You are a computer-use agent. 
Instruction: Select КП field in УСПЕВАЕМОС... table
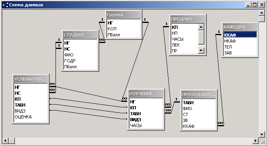[x=31, y=99]
